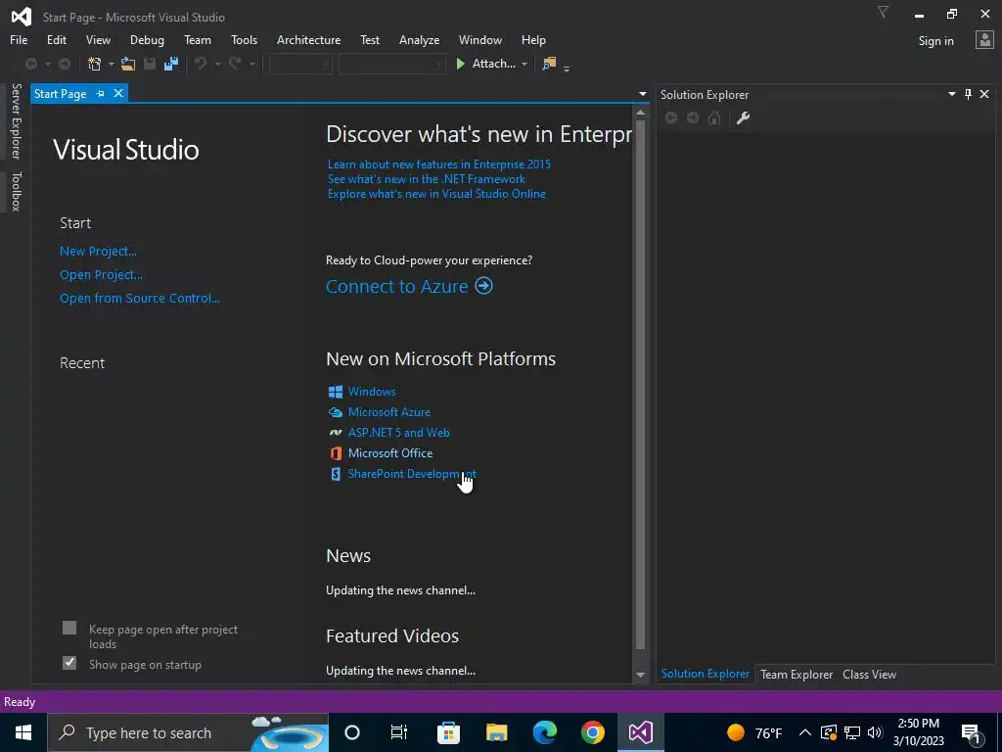Screen dimensions: 1002x752
Task: Click See what's new in .NET Framework
Action: coord(427,179)
